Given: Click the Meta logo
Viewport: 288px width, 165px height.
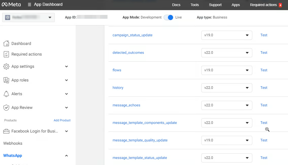Looking at the screenshot, I should pos(11,5).
